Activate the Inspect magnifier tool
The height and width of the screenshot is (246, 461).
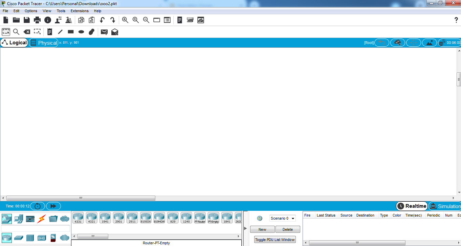pos(16,32)
